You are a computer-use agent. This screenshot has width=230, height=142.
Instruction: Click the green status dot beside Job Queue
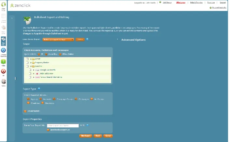click(160, 2)
